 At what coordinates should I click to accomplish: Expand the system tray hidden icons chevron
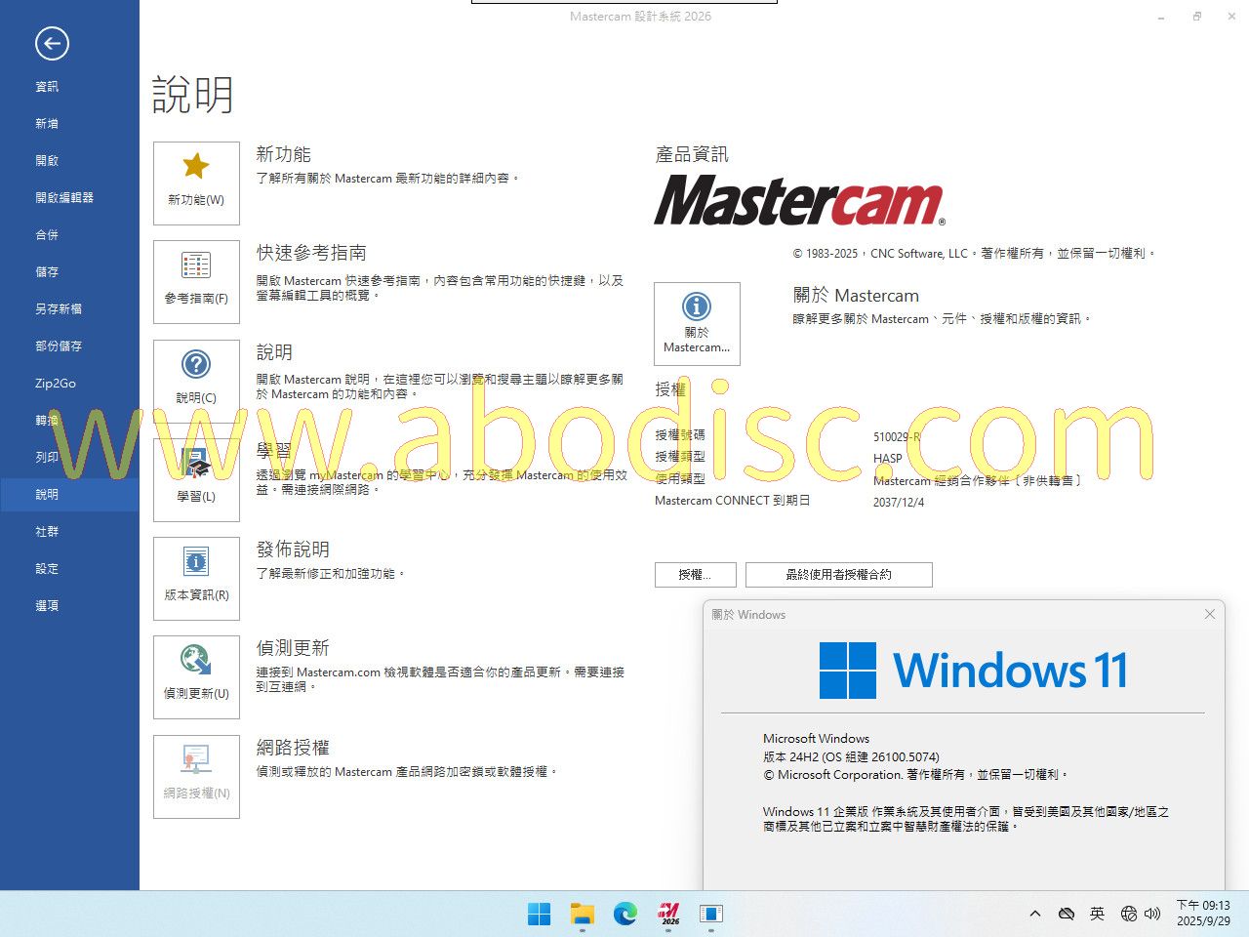[1035, 915]
